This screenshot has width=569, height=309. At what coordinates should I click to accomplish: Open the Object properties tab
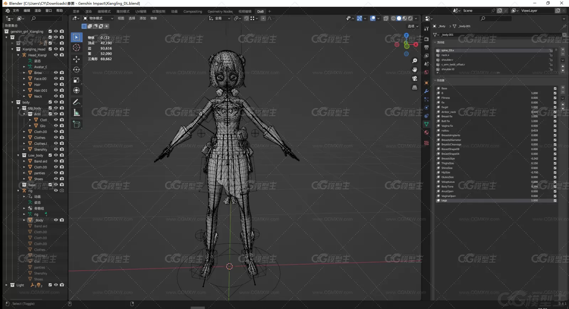tap(426, 83)
